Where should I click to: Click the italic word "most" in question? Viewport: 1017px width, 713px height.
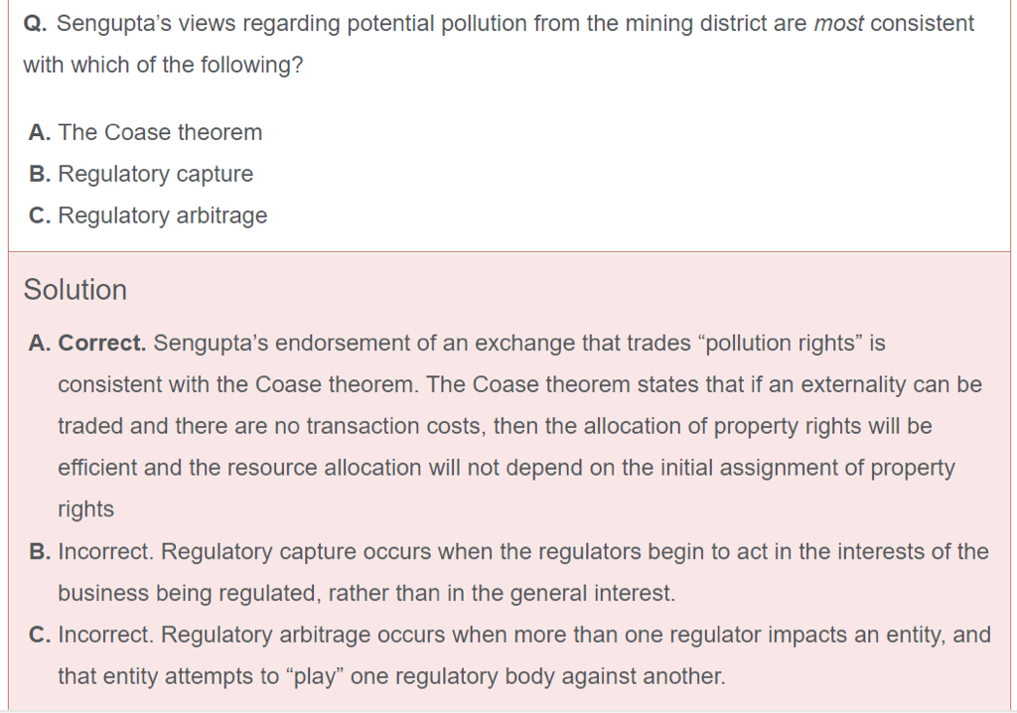pos(838,23)
